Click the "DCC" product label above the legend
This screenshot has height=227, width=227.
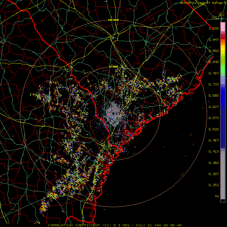[221, 15]
